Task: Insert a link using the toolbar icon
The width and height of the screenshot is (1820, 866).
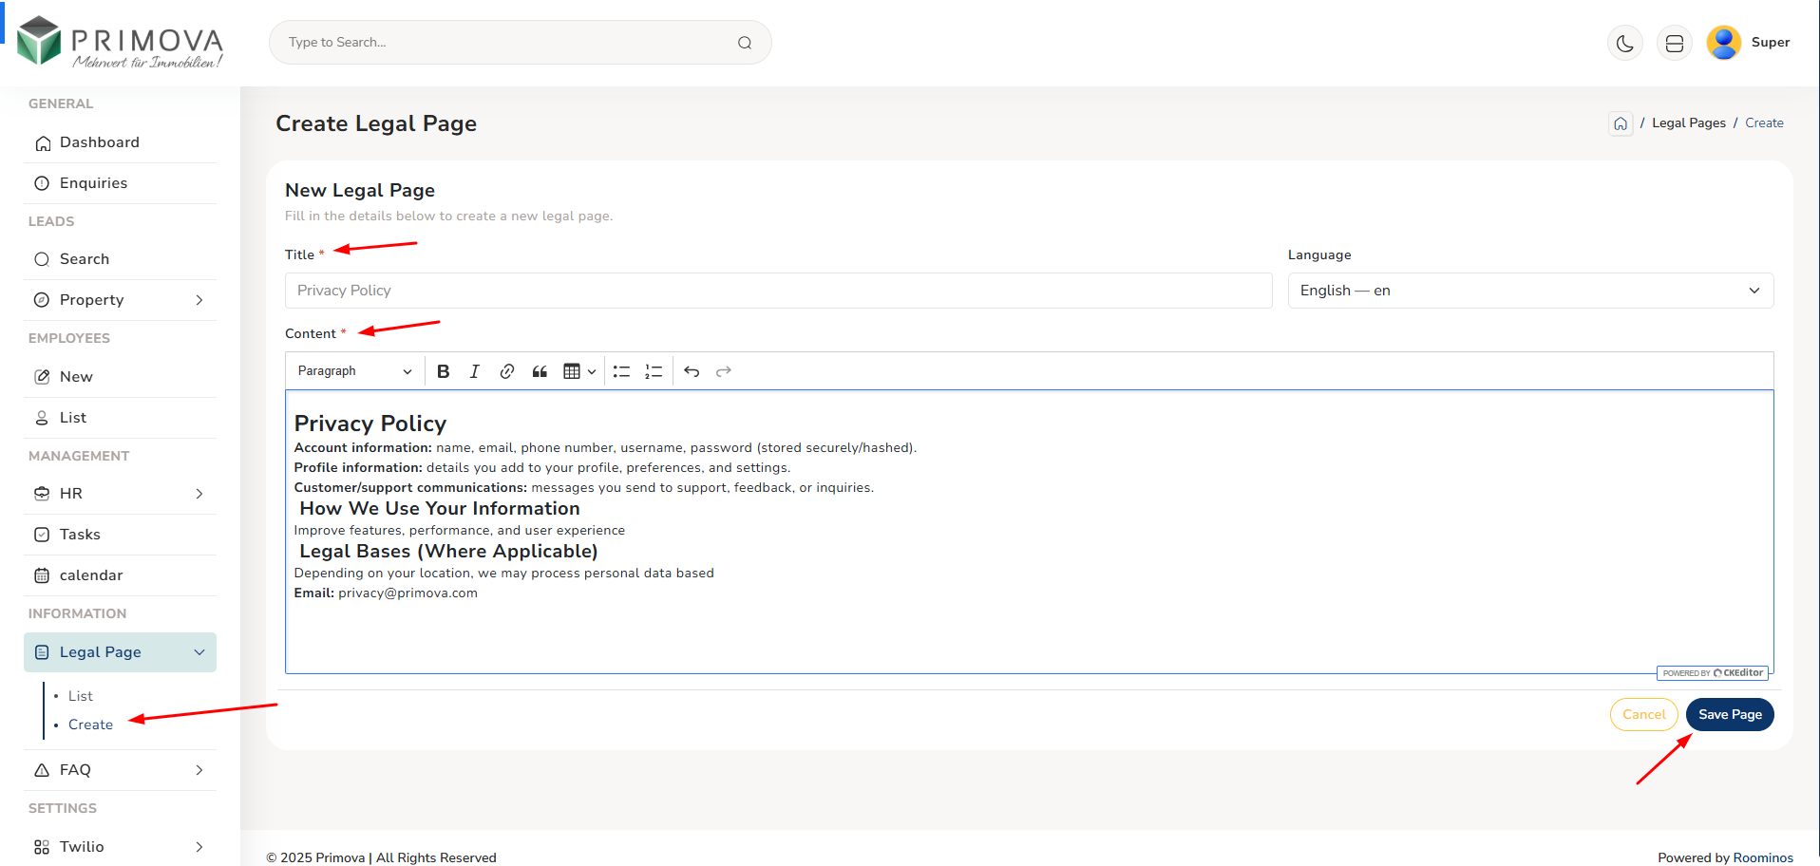Action: (507, 371)
